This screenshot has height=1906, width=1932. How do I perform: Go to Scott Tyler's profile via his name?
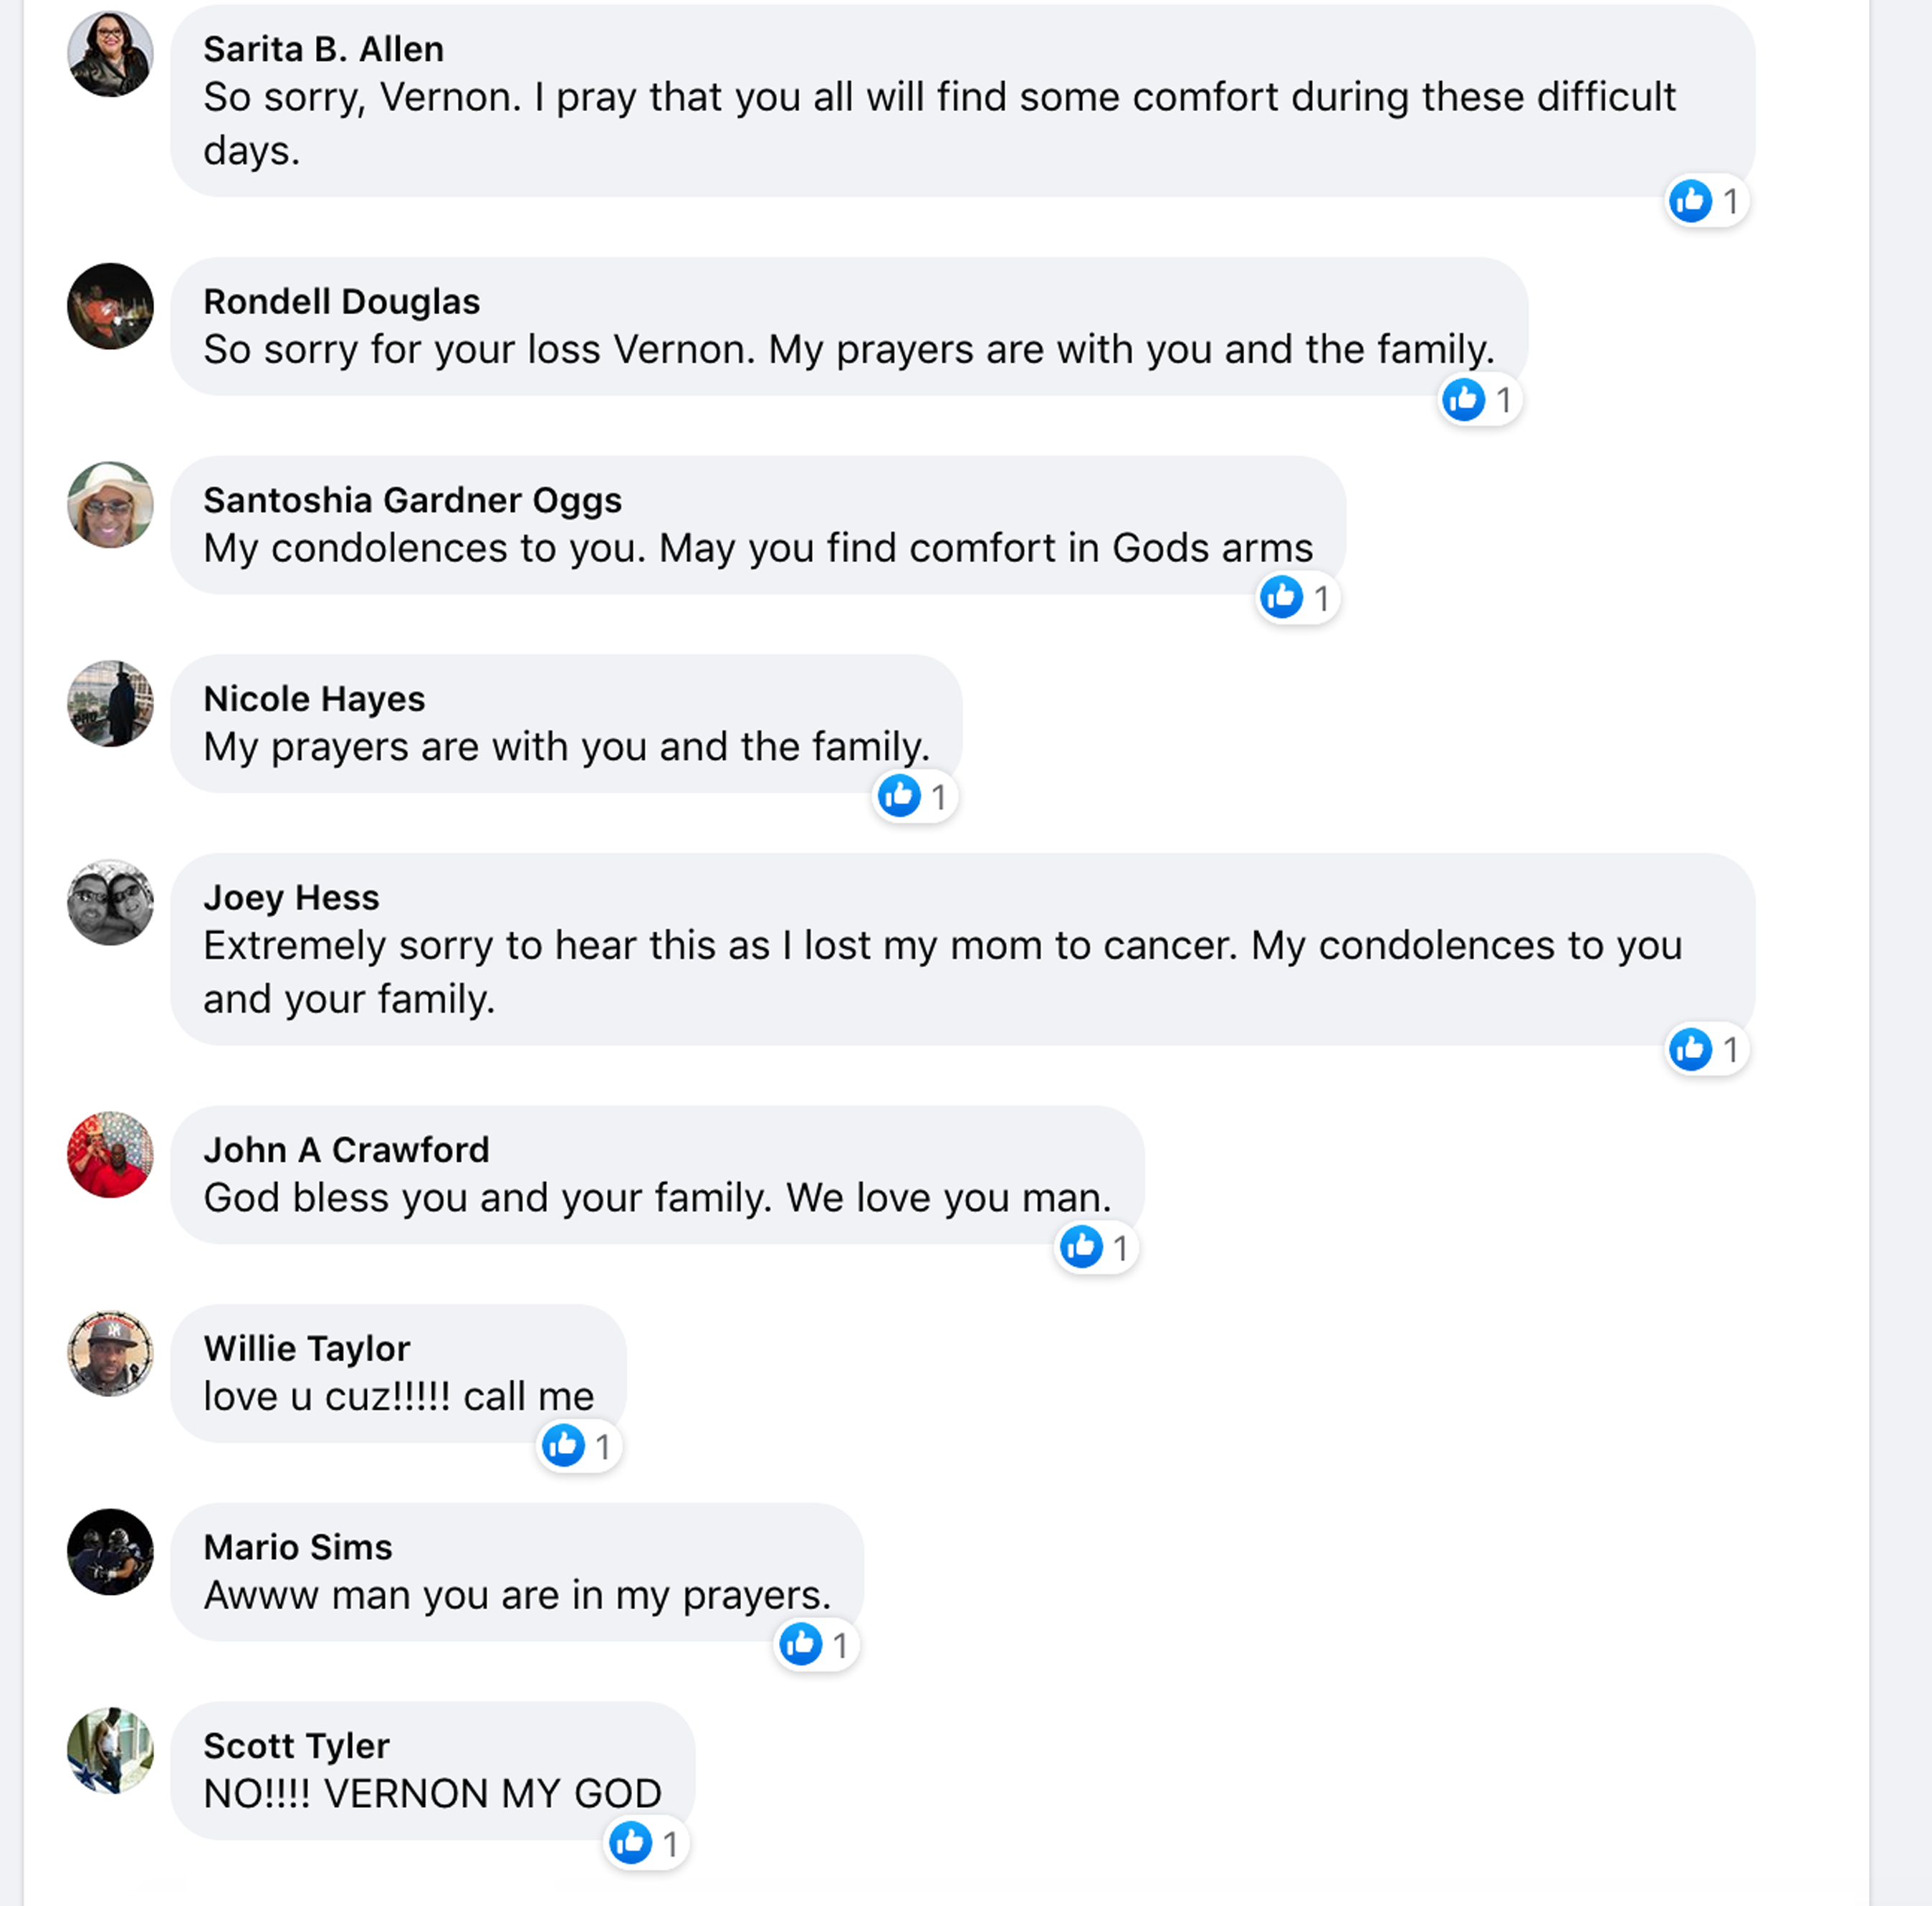(x=296, y=1746)
